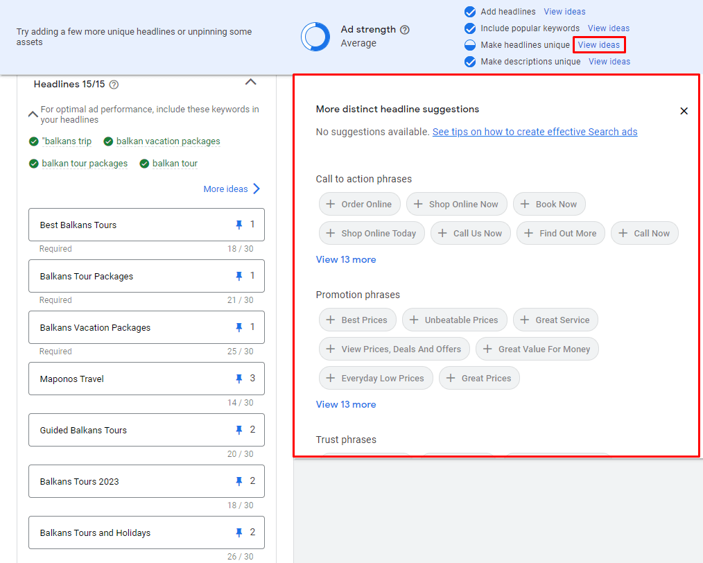Click the Include popular keywords checkmark icon
The image size is (703, 563).
470,28
